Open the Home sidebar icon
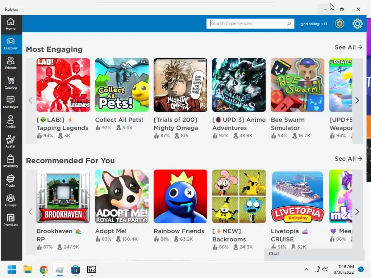Screen dimensions: 371x278 coord(11,24)
